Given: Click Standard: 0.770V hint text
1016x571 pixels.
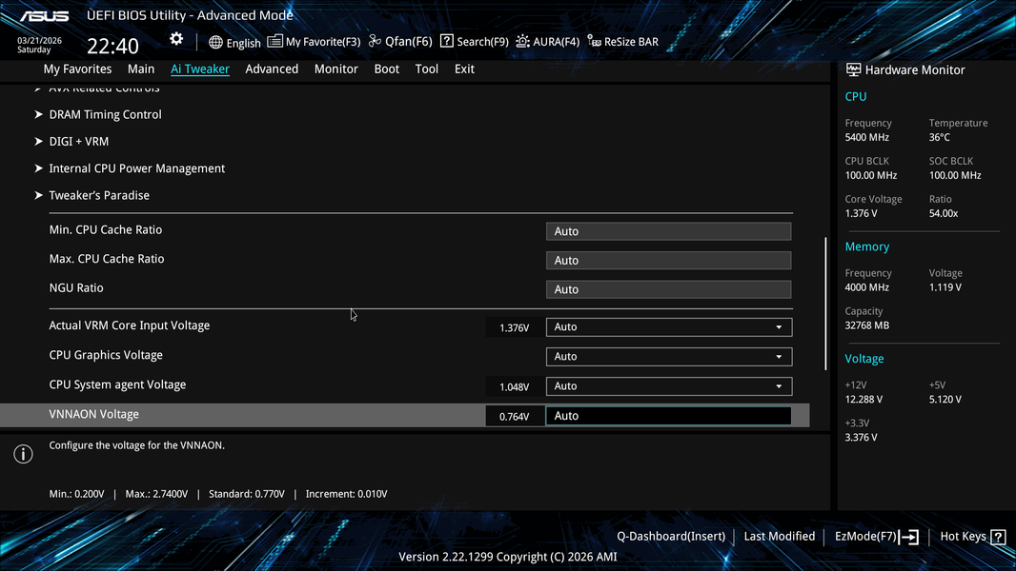Looking at the screenshot, I should (247, 494).
